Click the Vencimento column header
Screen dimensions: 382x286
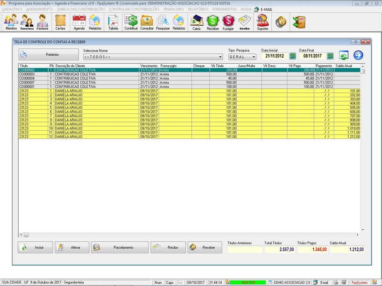coord(149,66)
